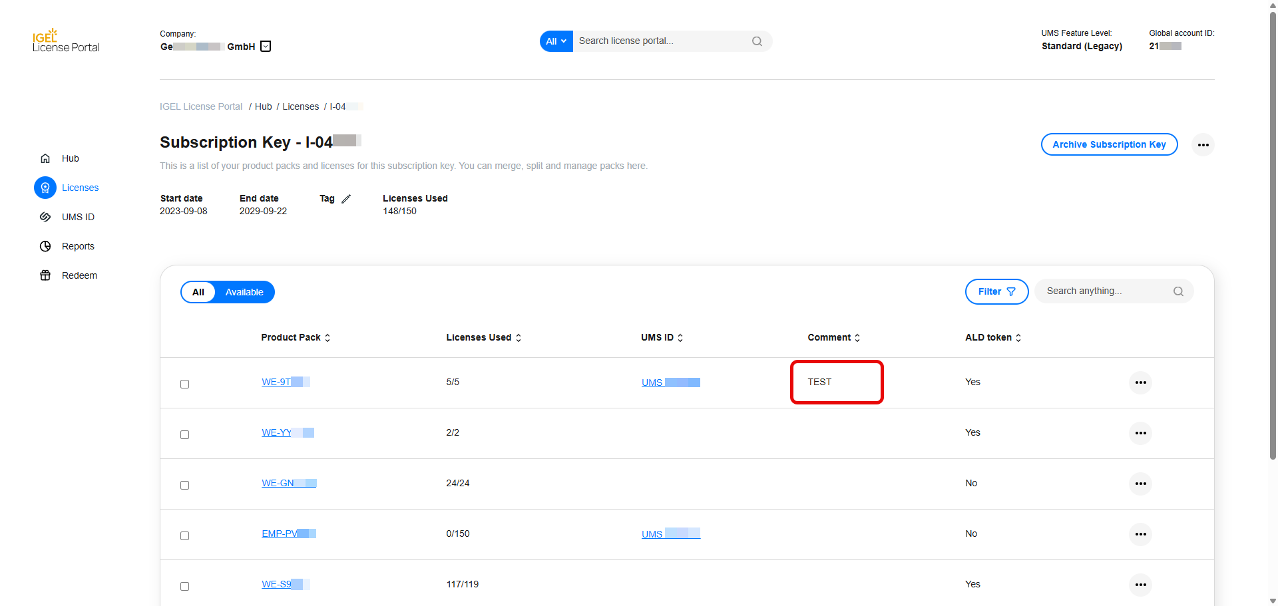The width and height of the screenshot is (1278, 606).
Task: Click the UMS ID sidebar icon
Action: [45, 217]
